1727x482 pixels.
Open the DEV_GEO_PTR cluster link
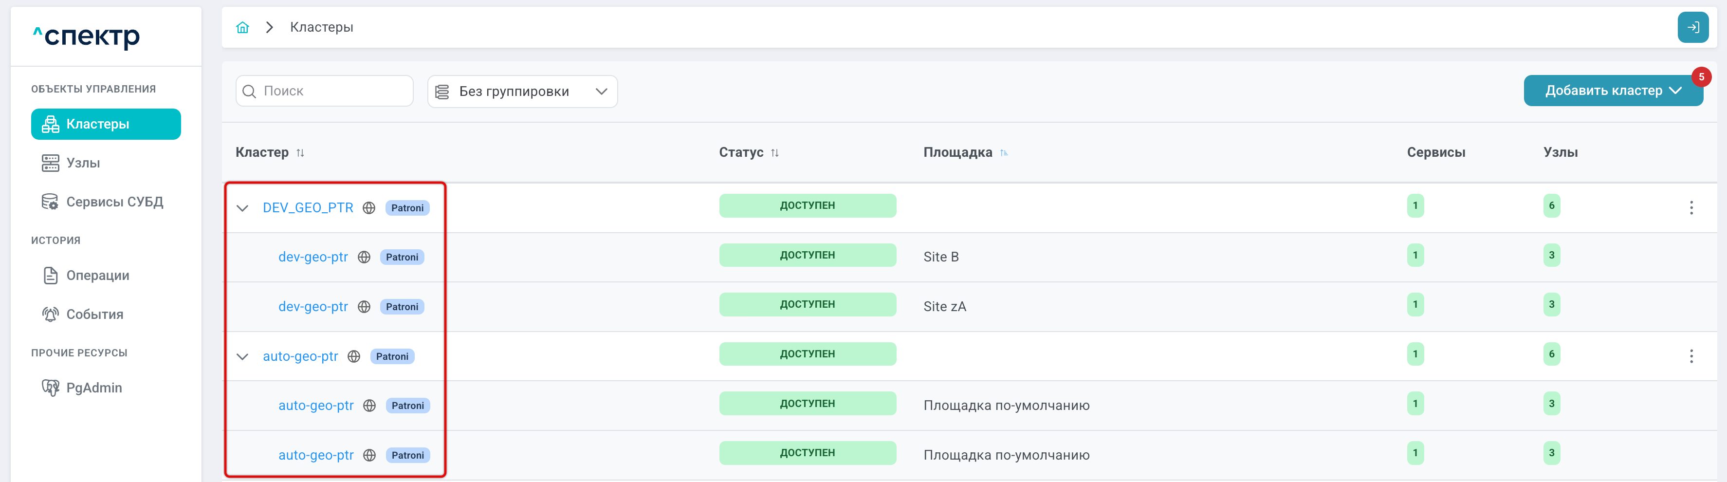308,208
